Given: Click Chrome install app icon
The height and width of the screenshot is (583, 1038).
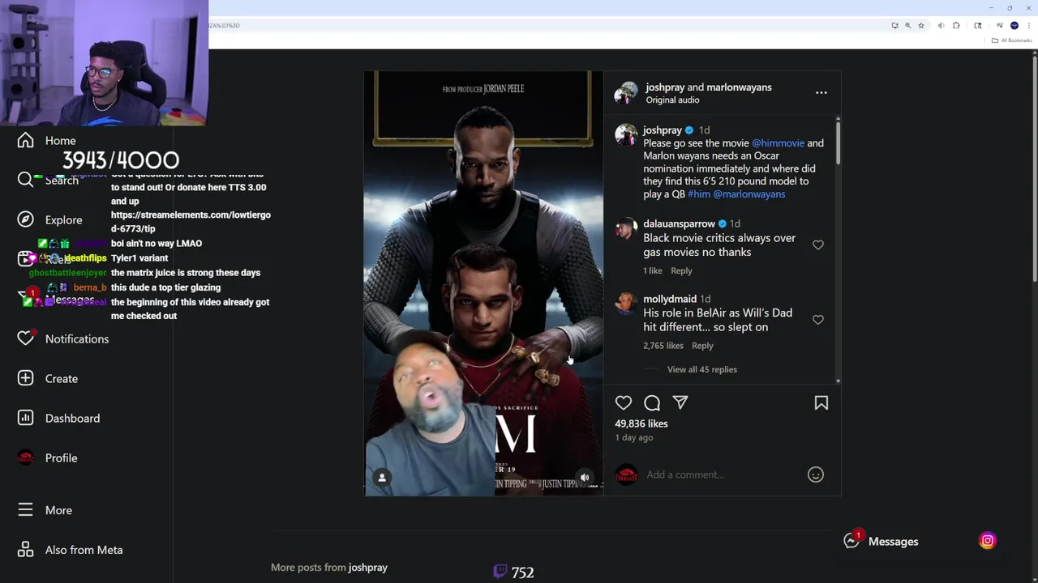Looking at the screenshot, I should 895,26.
